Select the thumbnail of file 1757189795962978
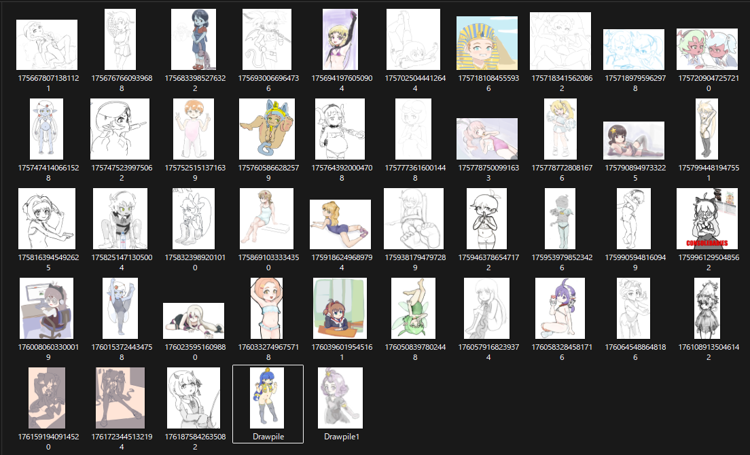Image resolution: width=750 pixels, height=455 pixels. pyautogui.click(x=634, y=50)
